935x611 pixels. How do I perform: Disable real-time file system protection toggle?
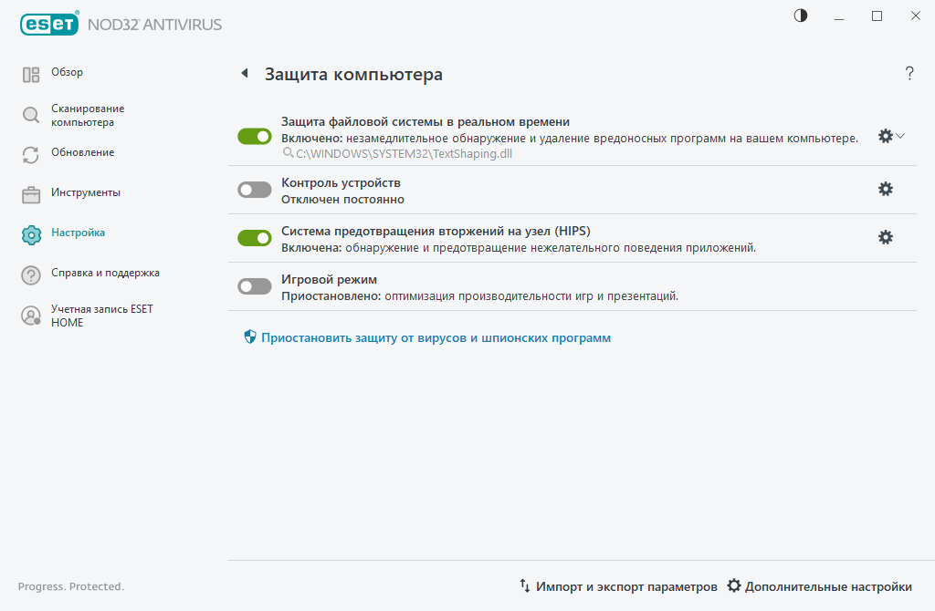click(x=254, y=135)
